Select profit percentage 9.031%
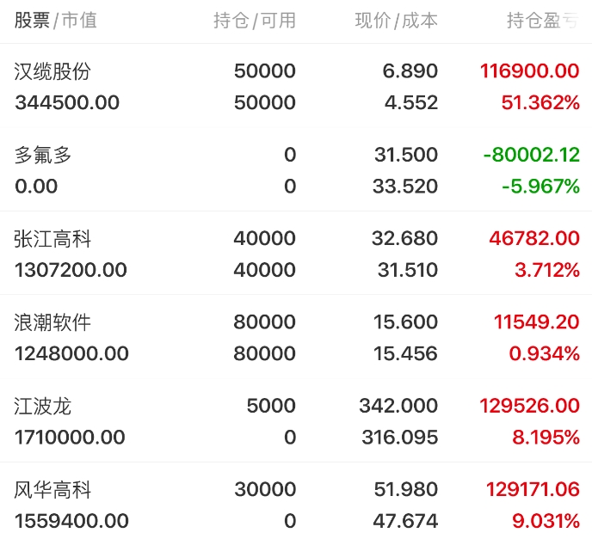The image size is (592, 545). click(546, 521)
